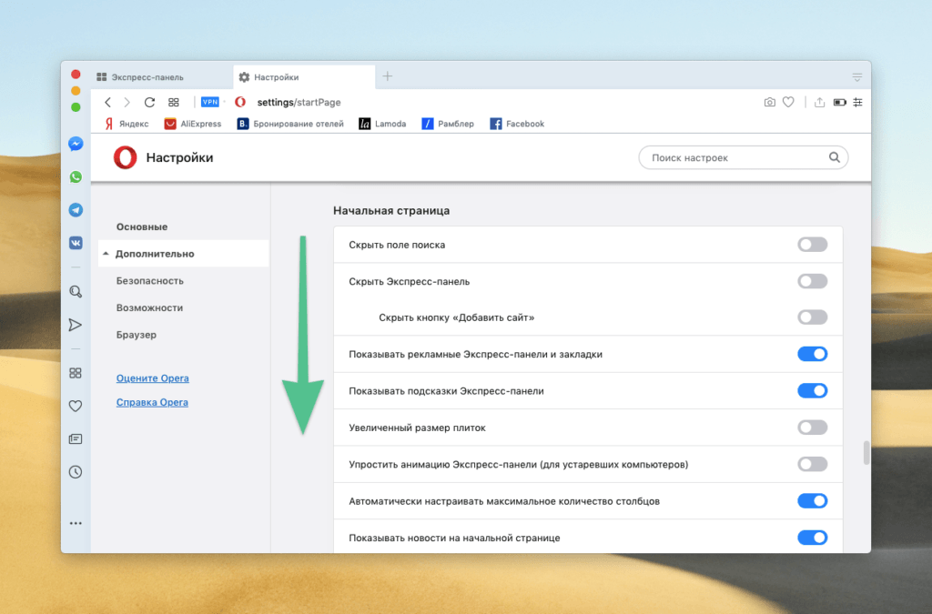This screenshot has width=932, height=614.
Task: Open the sidebar search tool
Action: [76, 291]
